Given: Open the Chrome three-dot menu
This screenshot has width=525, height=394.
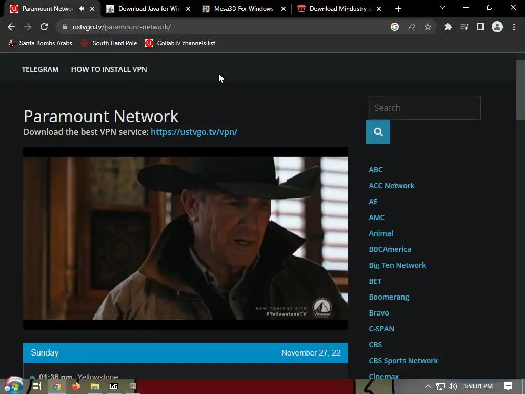Looking at the screenshot, I should point(514,27).
